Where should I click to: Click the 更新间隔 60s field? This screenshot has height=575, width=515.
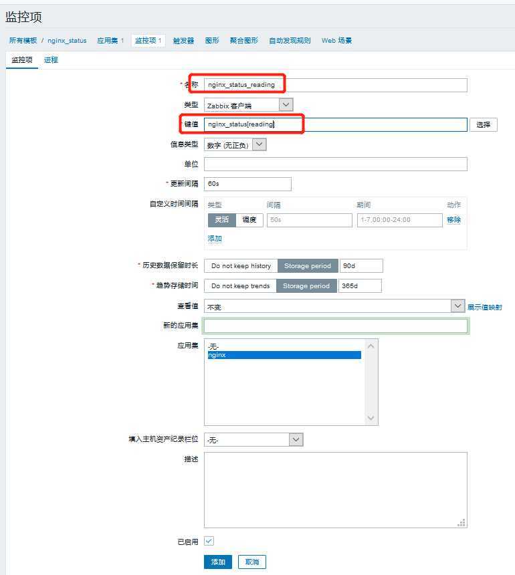[x=247, y=184]
